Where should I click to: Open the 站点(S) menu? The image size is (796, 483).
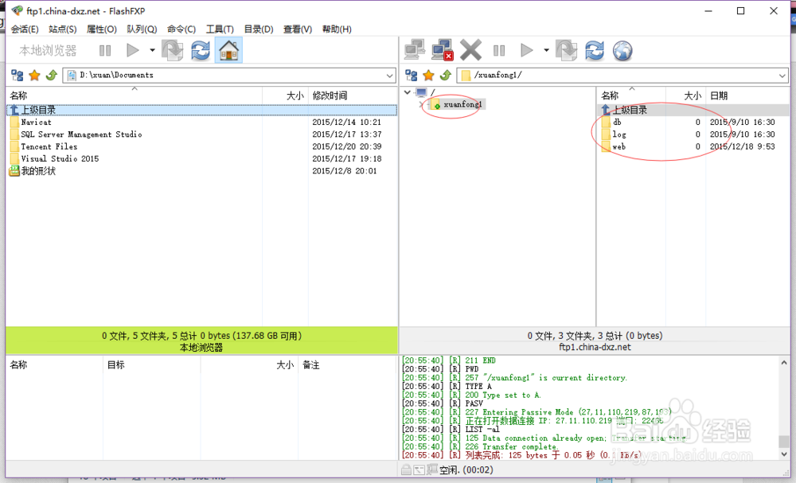point(62,29)
